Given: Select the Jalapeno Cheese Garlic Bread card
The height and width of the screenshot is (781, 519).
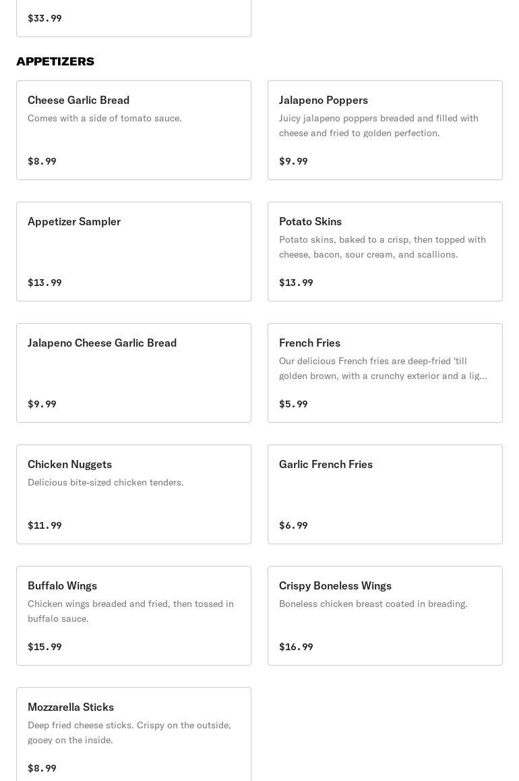Looking at the screenshot, I should (x=133, y=373).
